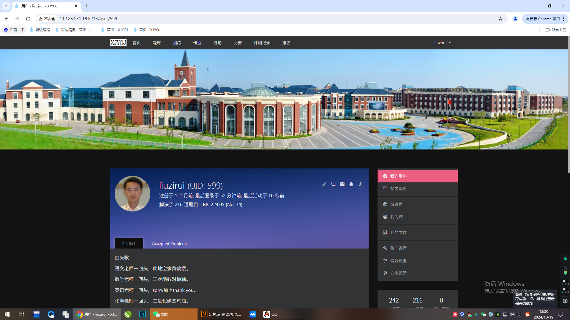The image size is (570, 320).
Task: Open the new tab plus button
Action: click(x=87, y=6)
